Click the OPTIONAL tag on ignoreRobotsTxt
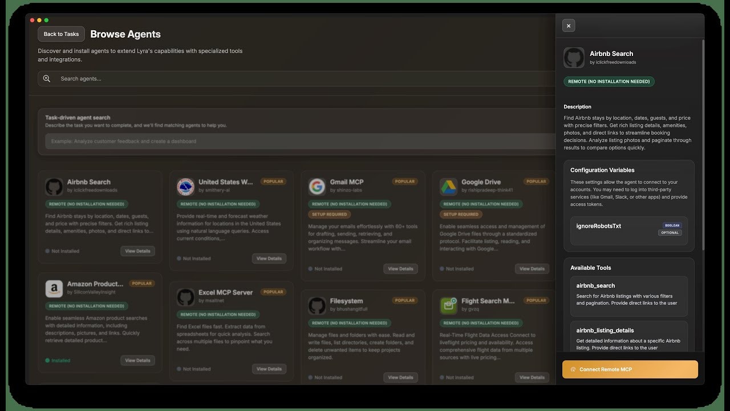 [x=670, y=233]
